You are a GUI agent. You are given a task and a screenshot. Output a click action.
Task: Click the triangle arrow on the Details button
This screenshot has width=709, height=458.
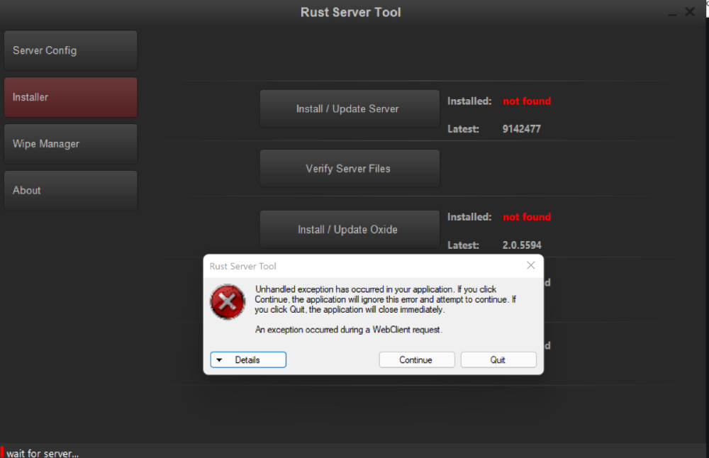(220, 360)
